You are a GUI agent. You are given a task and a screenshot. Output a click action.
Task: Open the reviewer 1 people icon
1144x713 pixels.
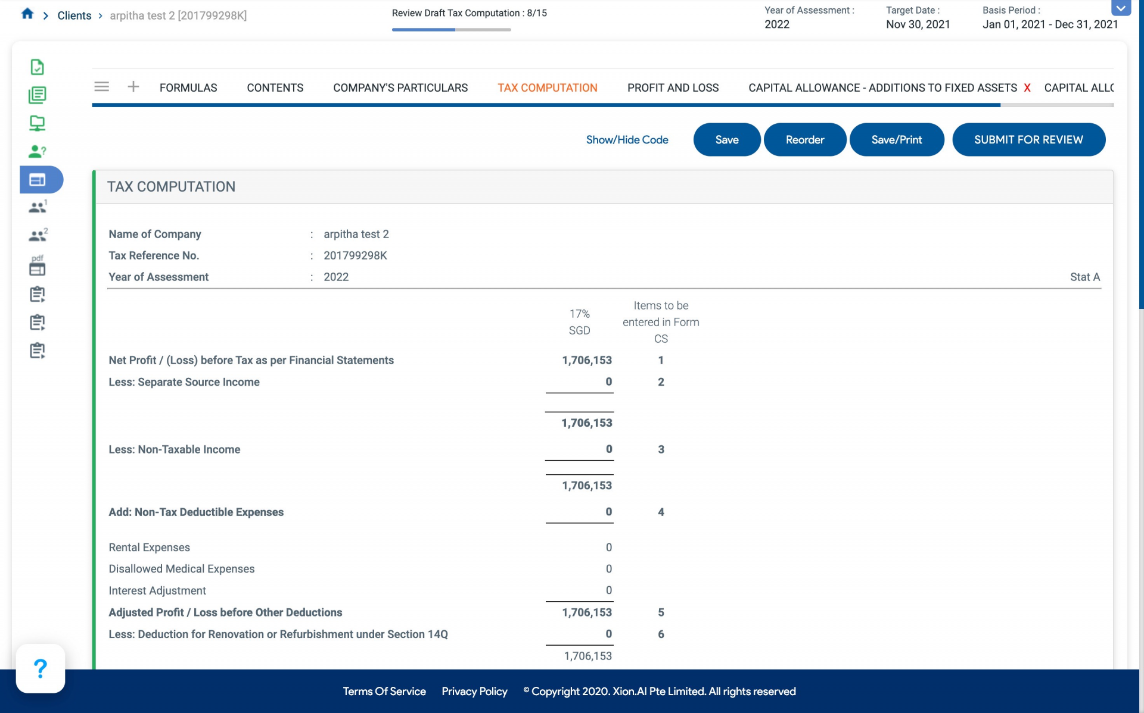click(37, 207)
